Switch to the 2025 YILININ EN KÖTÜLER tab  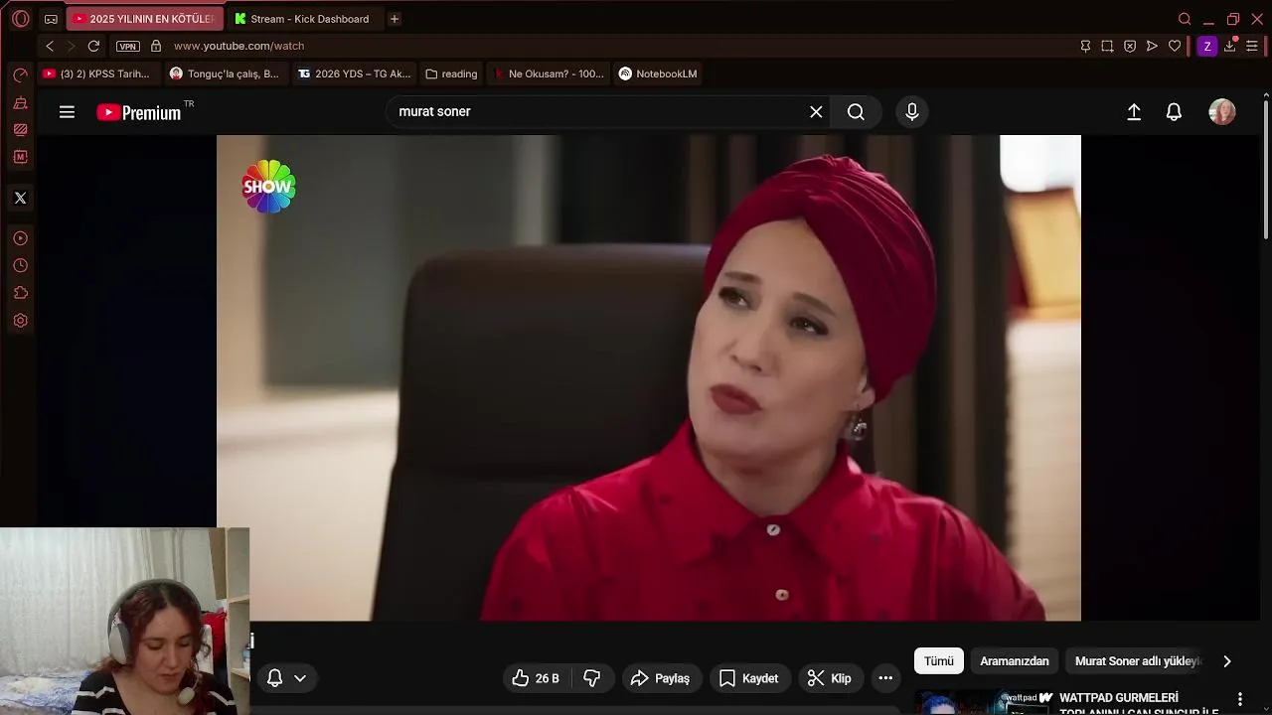pyautogui.click(x=143, y=19)
